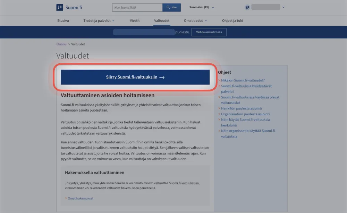The image size is (347, 213).
Task: Click Etusivu breadcrumb link
Action: click(x=61, y=44)
